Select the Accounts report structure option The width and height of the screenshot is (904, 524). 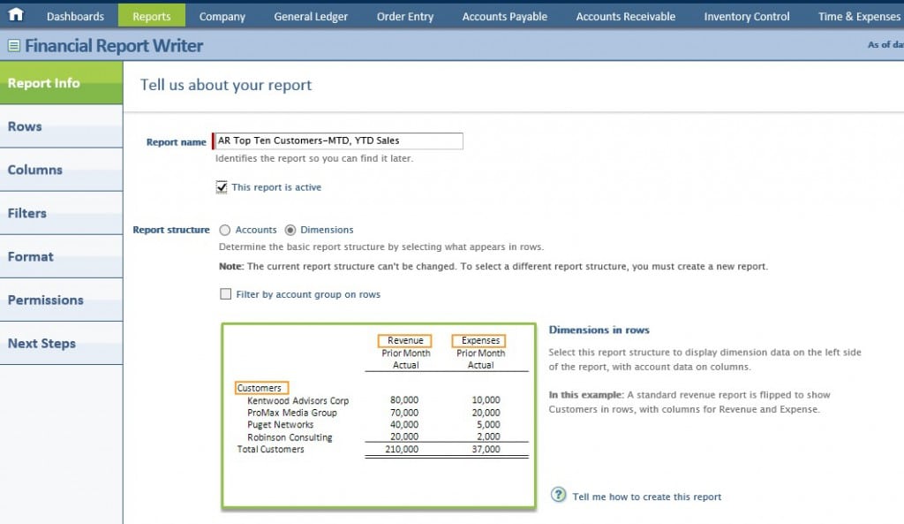[x=225, y=230]
